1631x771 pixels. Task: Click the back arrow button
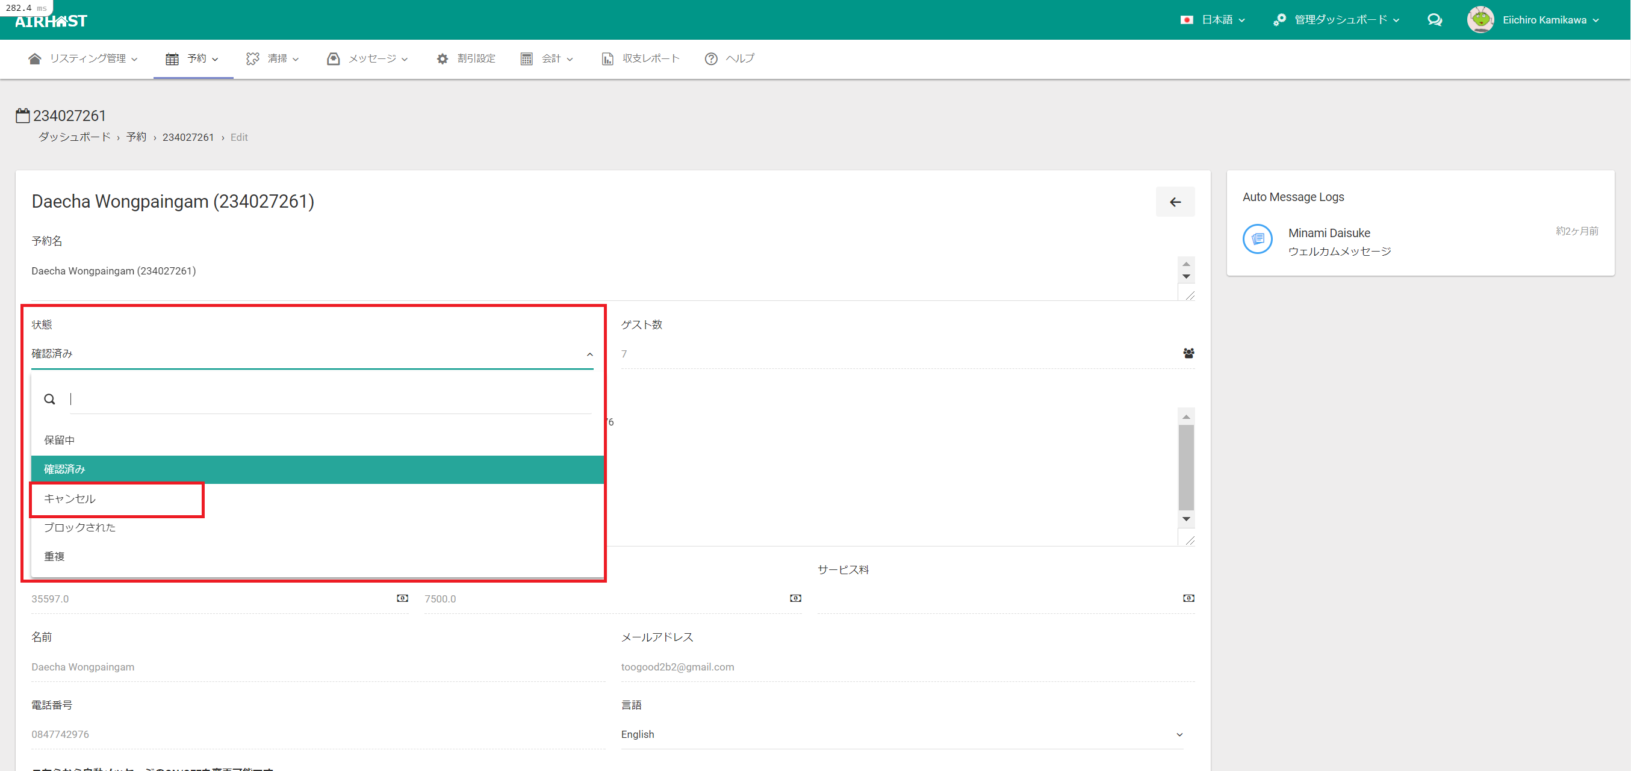coord(1175,202)
